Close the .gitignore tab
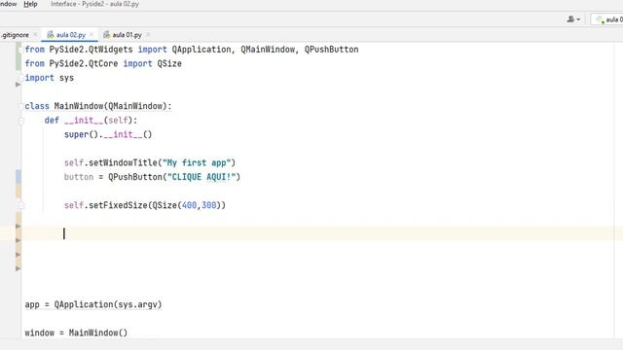The height and width of the screenshot is (350, 623). pos(35,35)
